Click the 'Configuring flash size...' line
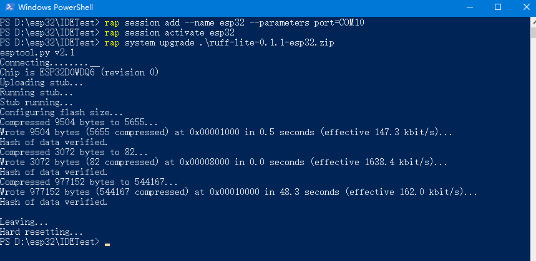Image resolution: width=536 pixels, height=261 pixels. [x=61, y=112]
